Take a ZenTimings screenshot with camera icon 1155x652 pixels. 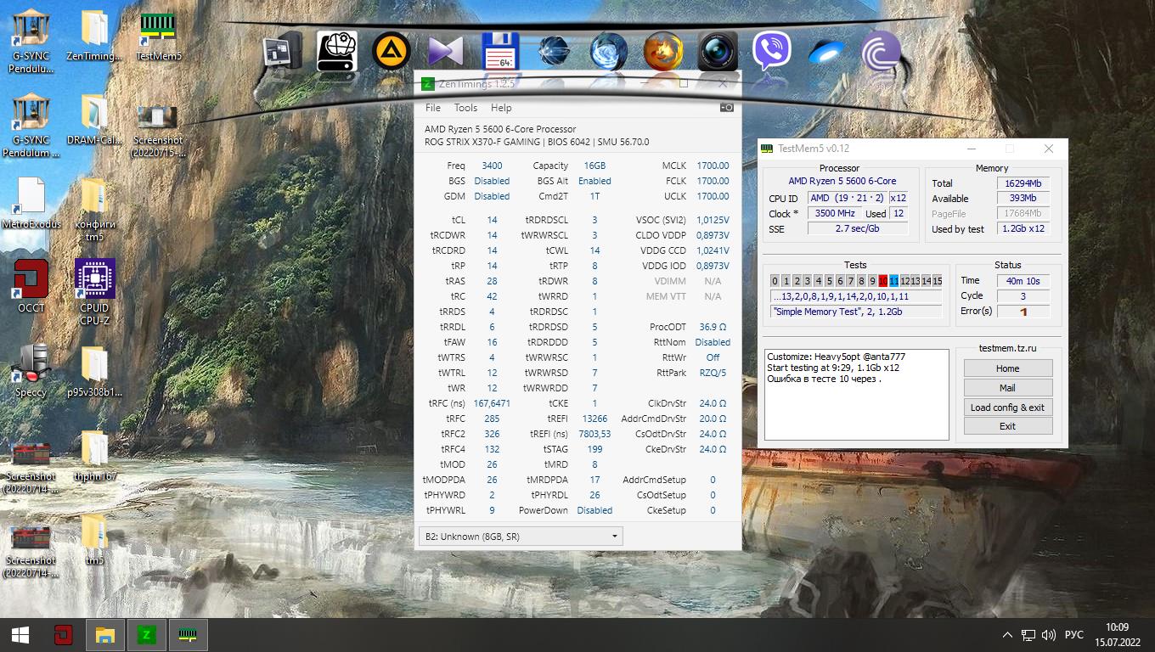(x=726, y=108)
